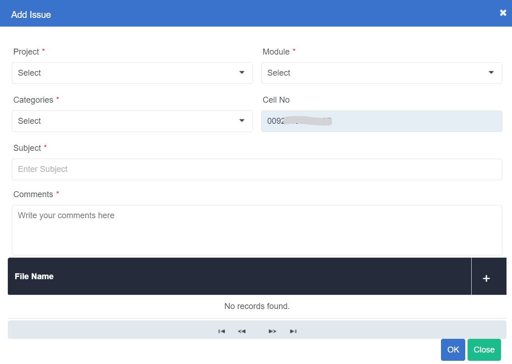Click the Cell No field
512x364 pixels.
click(382, 121)
